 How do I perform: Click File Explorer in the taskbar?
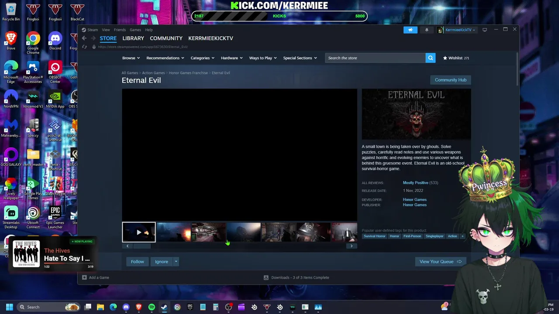click(100, 307)
